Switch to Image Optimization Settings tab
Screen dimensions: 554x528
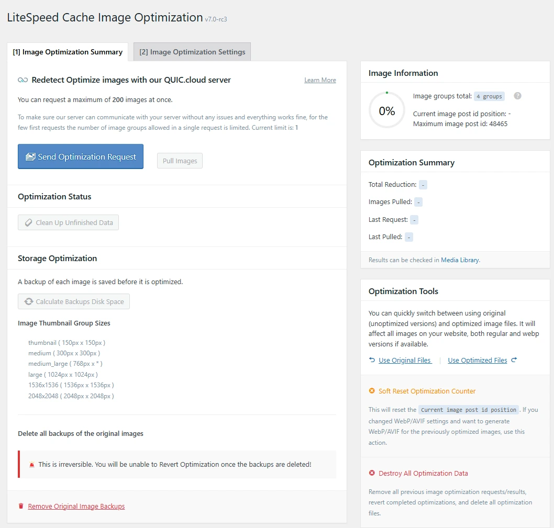tap(192, 52)
